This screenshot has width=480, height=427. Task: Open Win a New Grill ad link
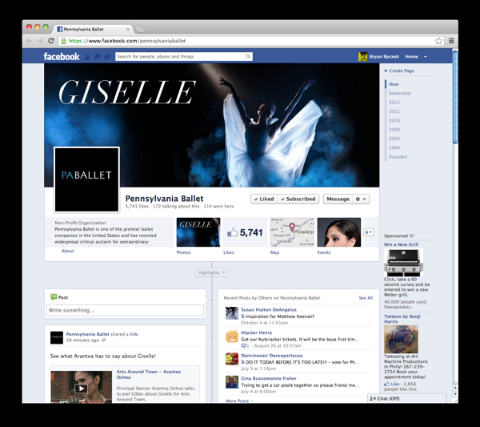pyautogui.click(x=401, y=244)
